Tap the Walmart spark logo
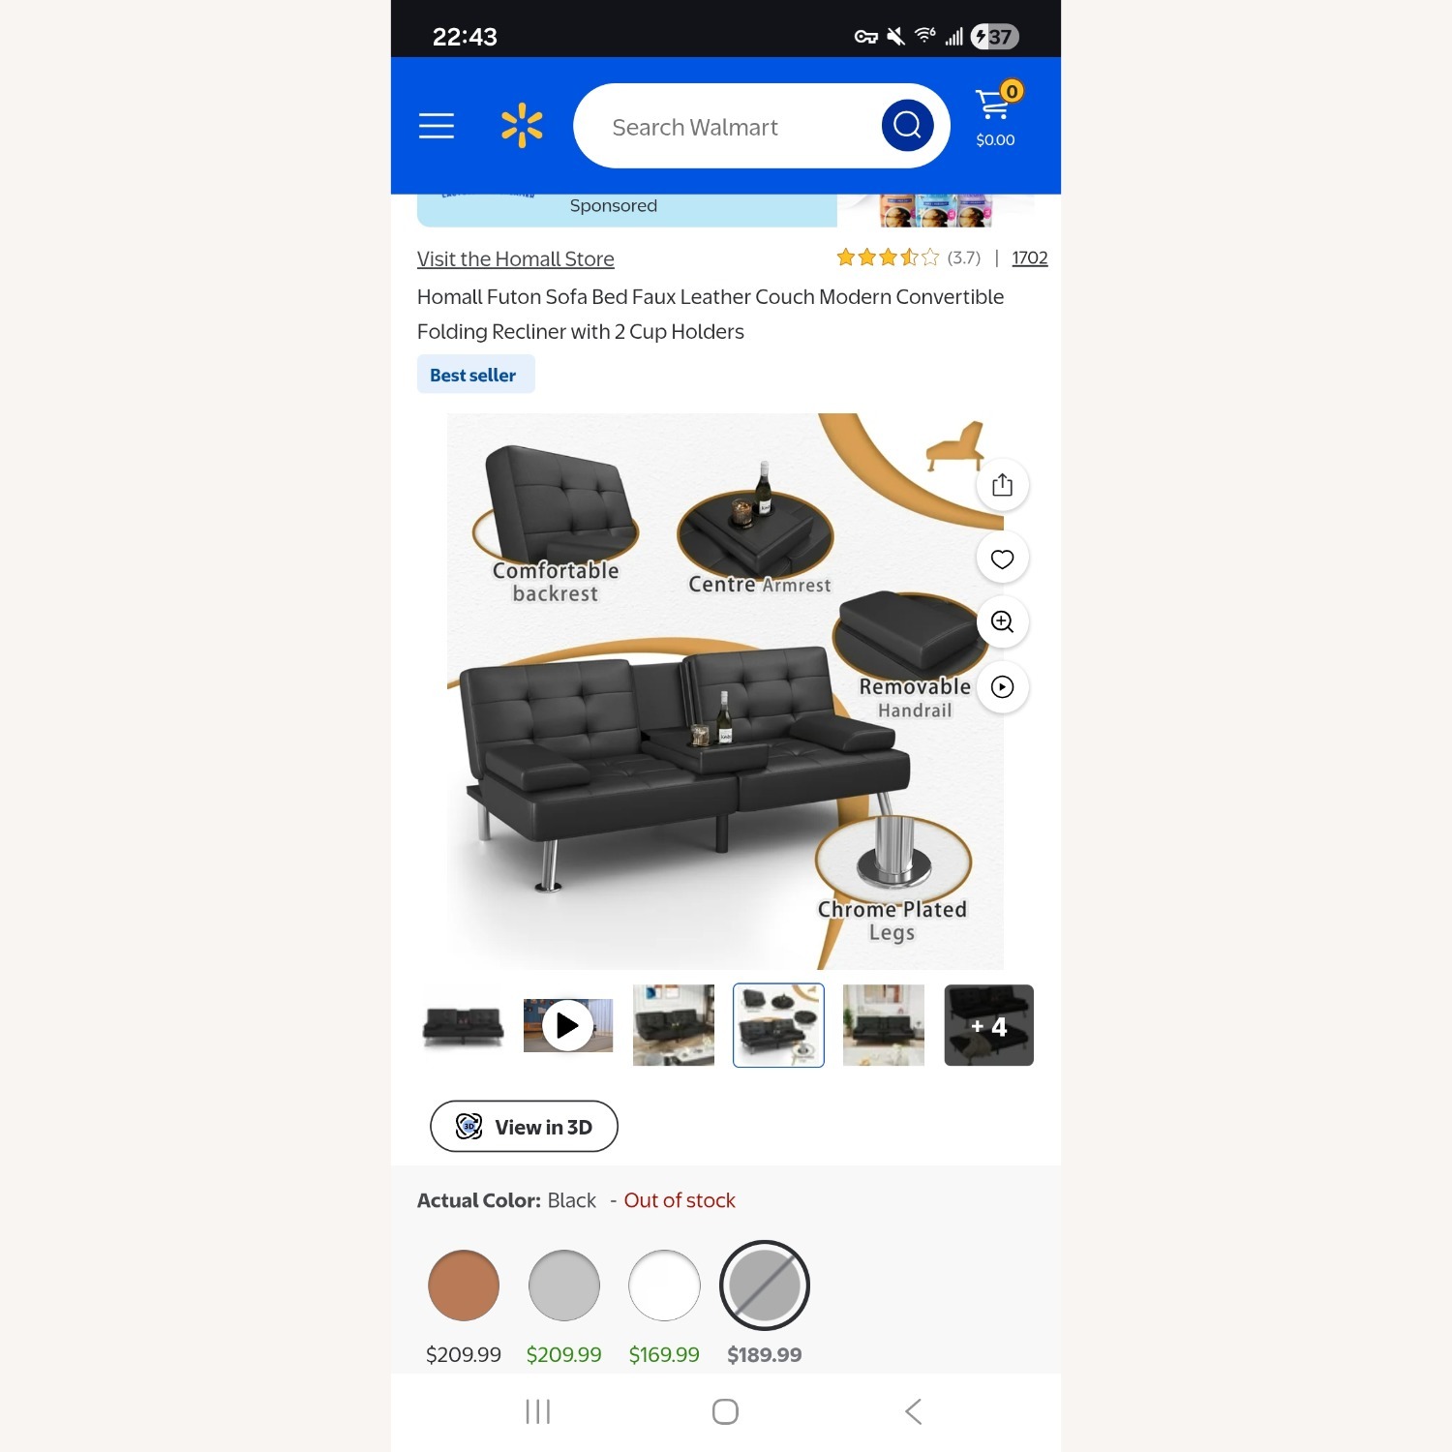The height and width of the screenshot is (1452, 1452). 522,126
